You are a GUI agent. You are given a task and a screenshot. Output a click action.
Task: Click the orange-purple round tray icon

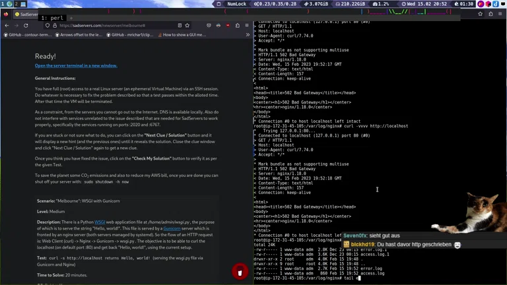tap(481, 4)
